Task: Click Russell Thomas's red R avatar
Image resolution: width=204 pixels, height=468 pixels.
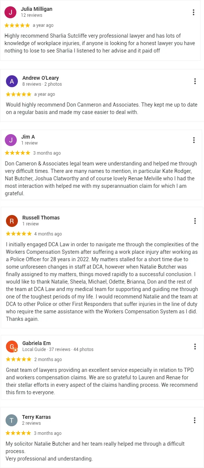Action: coord(12,221)
